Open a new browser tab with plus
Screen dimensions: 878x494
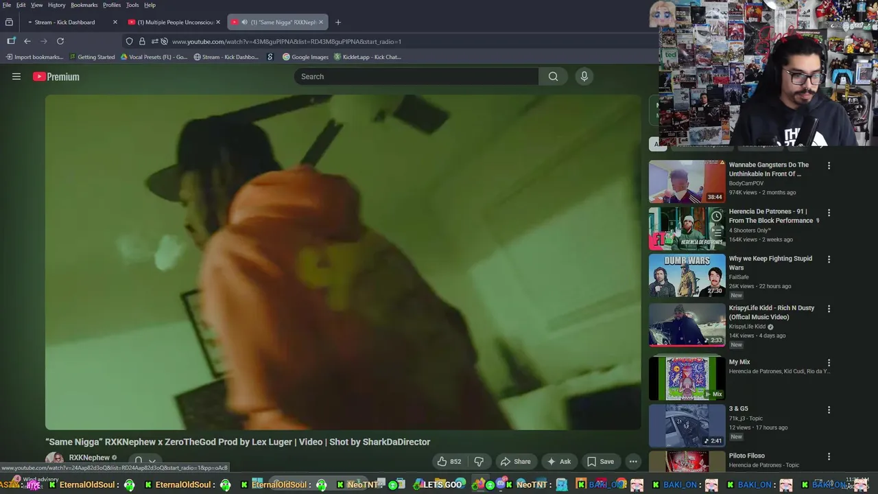pos(337,22)
